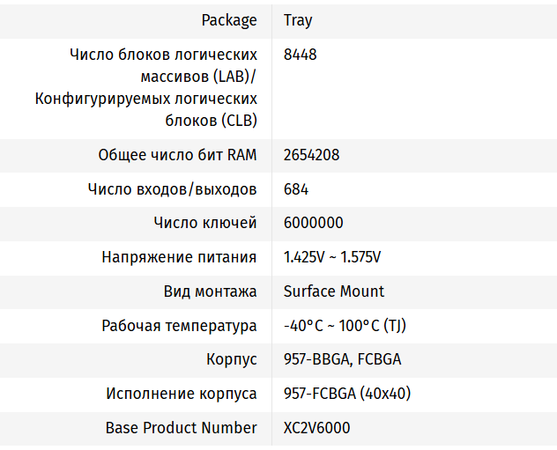Select the Tray package value
The image size is (557, 450).
[x=298, y=20]
